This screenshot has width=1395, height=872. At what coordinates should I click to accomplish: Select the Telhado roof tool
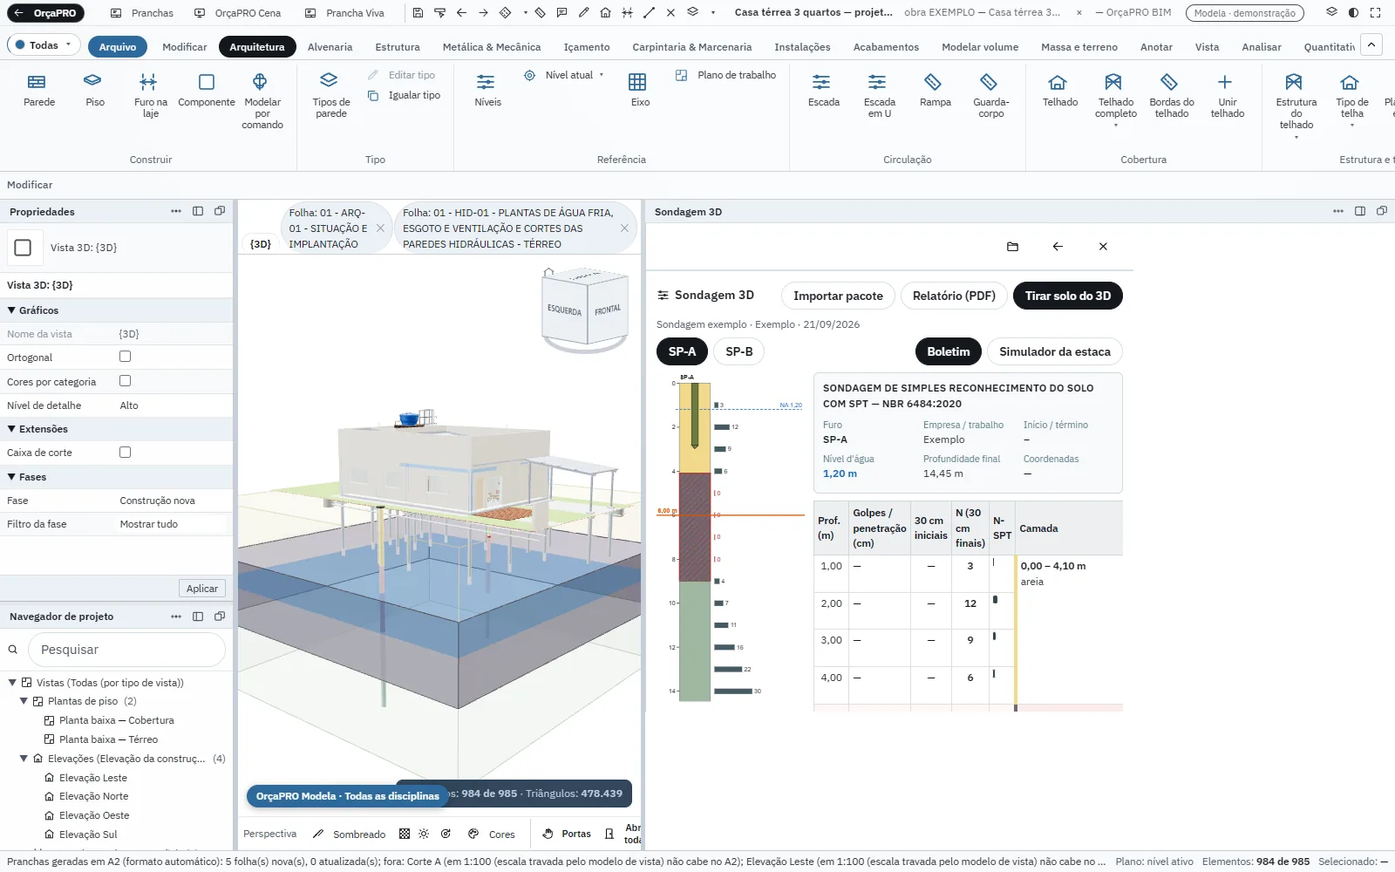1059,91
